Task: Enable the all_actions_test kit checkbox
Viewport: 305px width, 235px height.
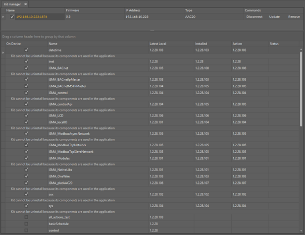Action: pyautogui.click(x=26, y=217)
